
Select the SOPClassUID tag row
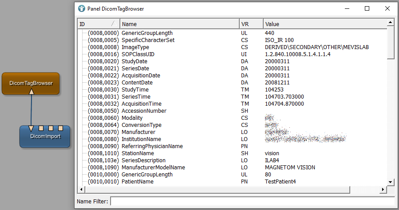click(x=138, y=54)
